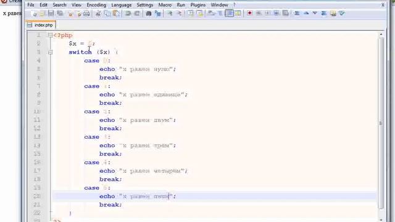Save the file using the Save icon

[51, 14]
